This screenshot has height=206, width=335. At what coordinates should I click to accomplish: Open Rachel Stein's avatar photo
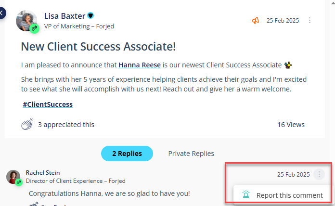(x=13, y=177)
